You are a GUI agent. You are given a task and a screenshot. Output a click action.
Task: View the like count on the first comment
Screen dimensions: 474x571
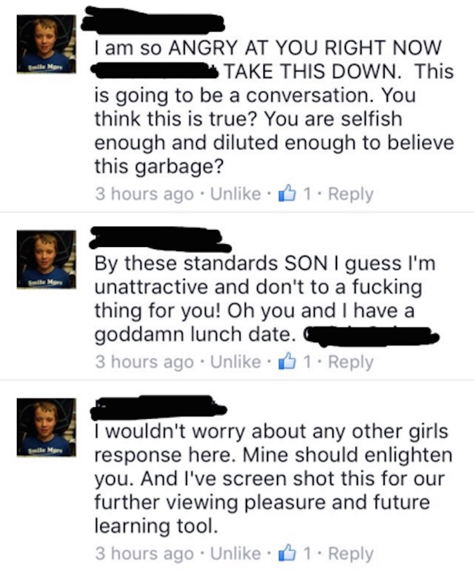(x=307, y=193)
